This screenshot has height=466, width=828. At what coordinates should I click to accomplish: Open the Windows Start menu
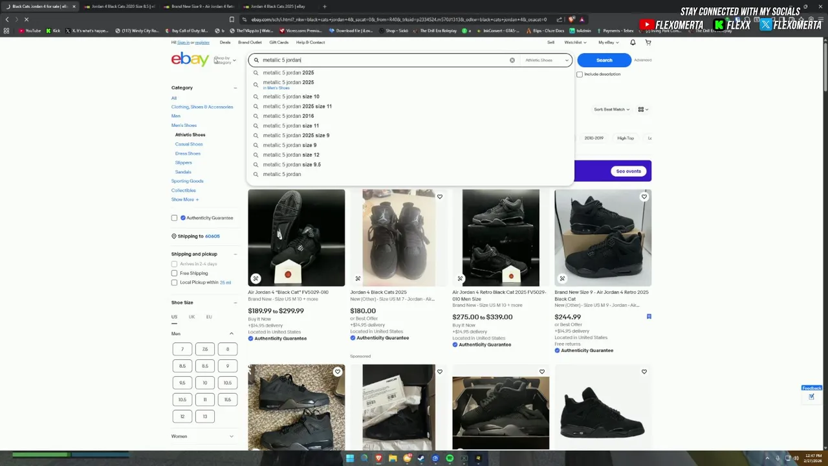350,458
